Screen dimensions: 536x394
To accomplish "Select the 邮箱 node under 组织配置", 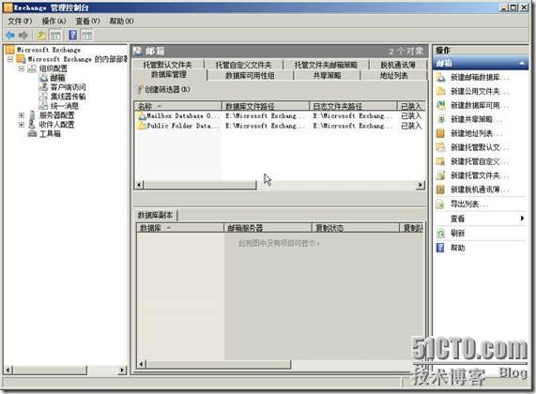I will click(x=57, y=78).
